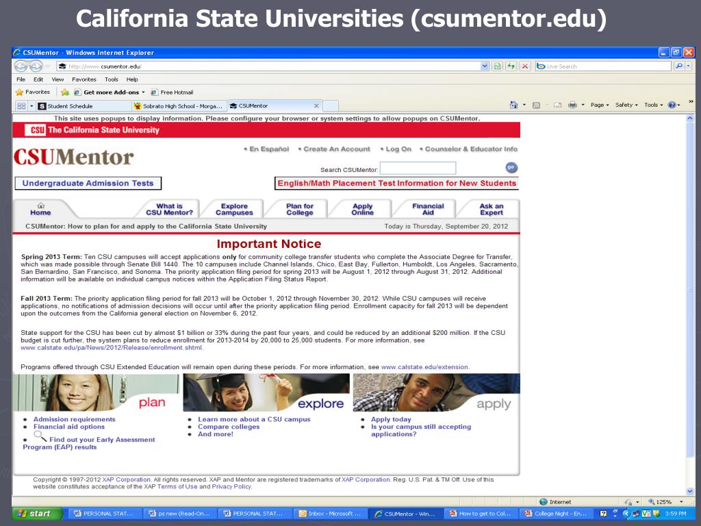Open the Apply Online navigation tab
Viewport: 701px width, 526px height.
tap(363, 210)
